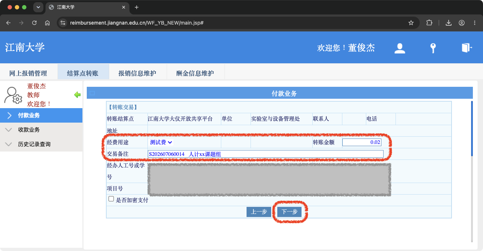
Task: Expand 历史记录查询 in the sidebar
Action: (41, 144)
